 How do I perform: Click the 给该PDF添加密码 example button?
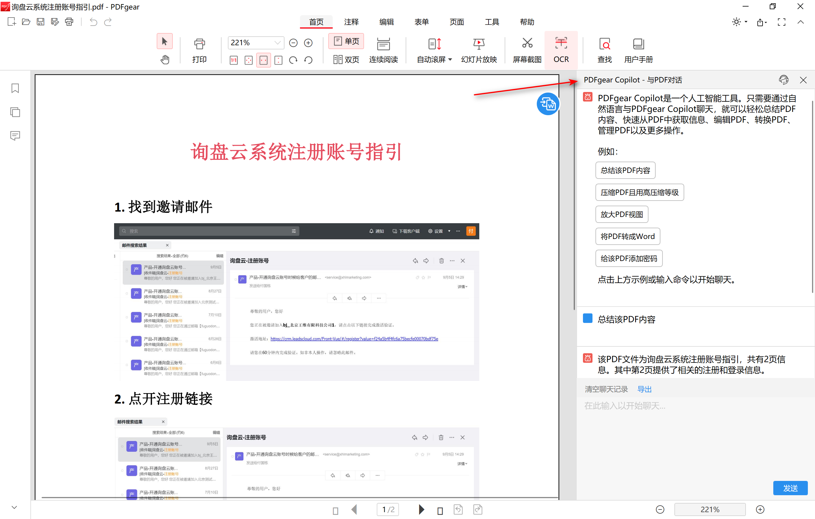[629, 258]
